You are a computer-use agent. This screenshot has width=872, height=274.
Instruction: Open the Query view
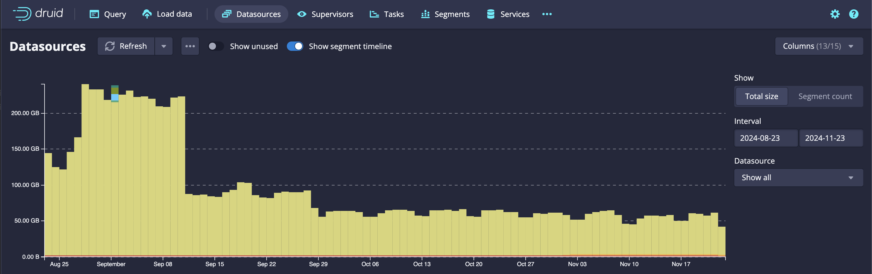[108, 14]
